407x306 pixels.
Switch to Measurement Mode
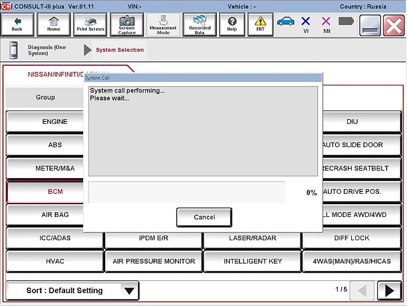click(163, 24)
